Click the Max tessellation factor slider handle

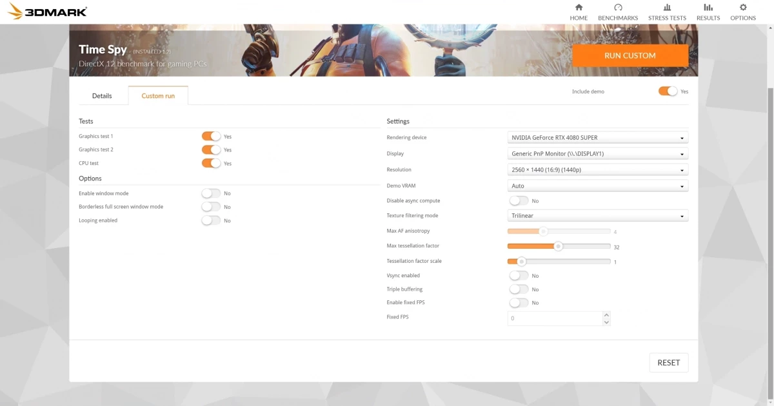coord(559,246)
